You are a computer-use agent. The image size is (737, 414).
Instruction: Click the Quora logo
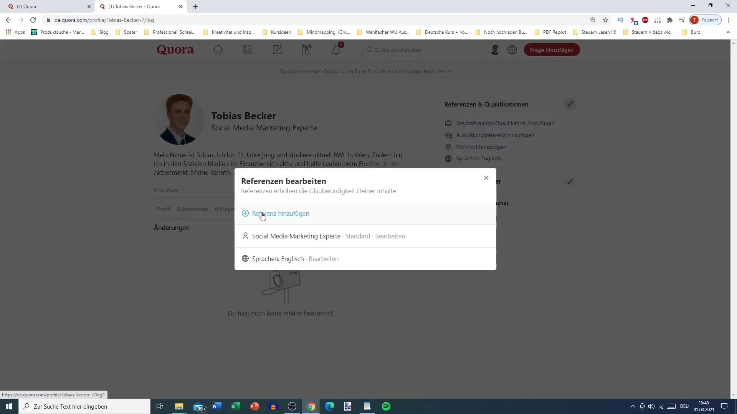coord(175,50)
